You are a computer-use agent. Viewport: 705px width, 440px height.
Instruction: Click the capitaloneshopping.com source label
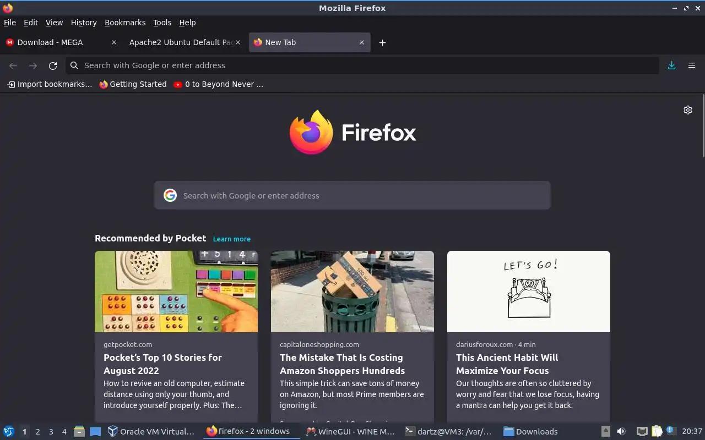[x=319, y=344]
